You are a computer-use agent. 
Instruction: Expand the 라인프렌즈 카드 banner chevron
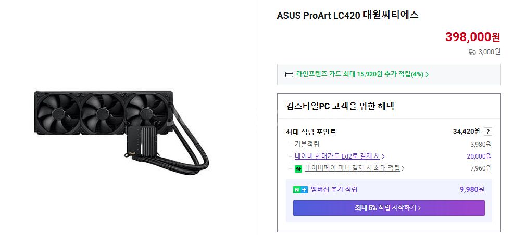(427, 74)
